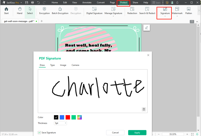Redo the last action
Image resolution: width=201 pixels, height=136 pixels.
click(x=44, y=2)
